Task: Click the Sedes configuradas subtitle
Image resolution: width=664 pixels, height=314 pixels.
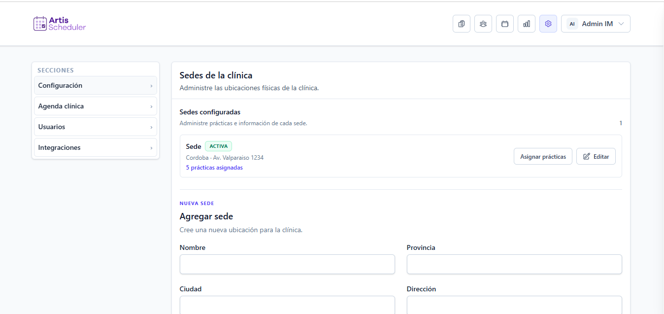Action: [210, 112]
